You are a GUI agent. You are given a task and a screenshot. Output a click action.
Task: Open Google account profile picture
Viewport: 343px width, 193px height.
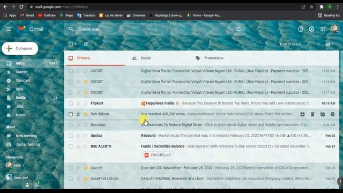click(334, 29)
